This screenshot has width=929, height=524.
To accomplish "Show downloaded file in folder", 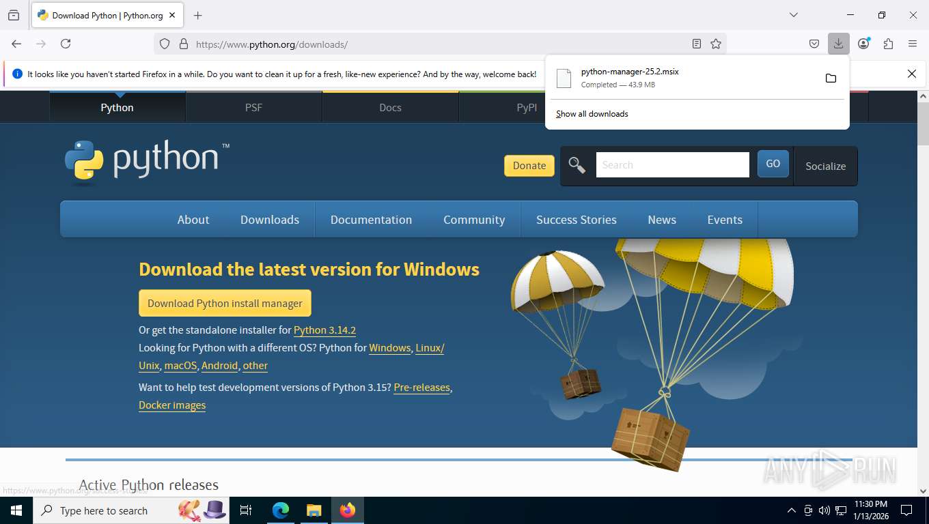I will 831,78.
